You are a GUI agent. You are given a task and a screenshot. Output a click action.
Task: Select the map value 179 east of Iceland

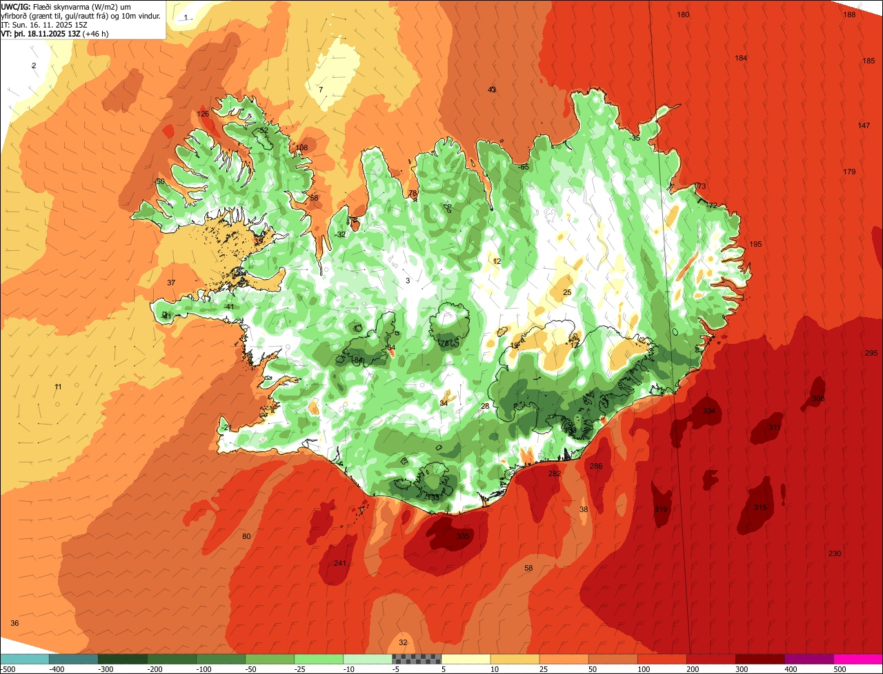click(849, 172)
